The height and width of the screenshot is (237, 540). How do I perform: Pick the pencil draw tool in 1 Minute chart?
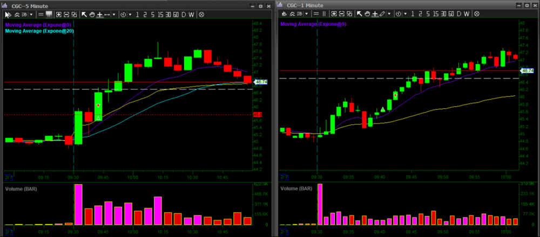click(382, 14)
